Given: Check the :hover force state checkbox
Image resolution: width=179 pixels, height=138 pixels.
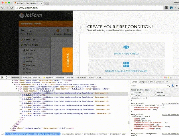Looking at the screenshot, I should 155,93.
